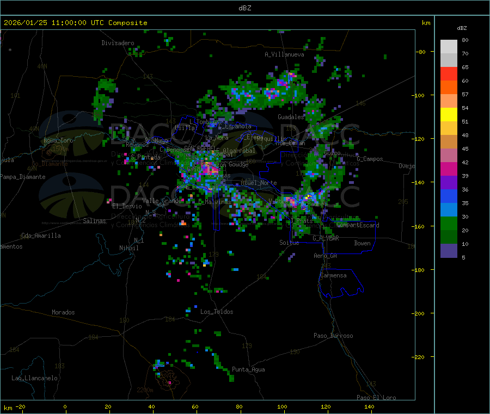Click the Soitue label
This screenshot has width=490, height=414.
point(290,243)
